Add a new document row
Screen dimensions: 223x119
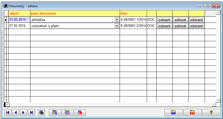pos(55,113)
